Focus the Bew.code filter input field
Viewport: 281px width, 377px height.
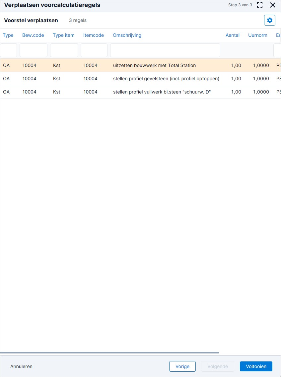[34, 50]
